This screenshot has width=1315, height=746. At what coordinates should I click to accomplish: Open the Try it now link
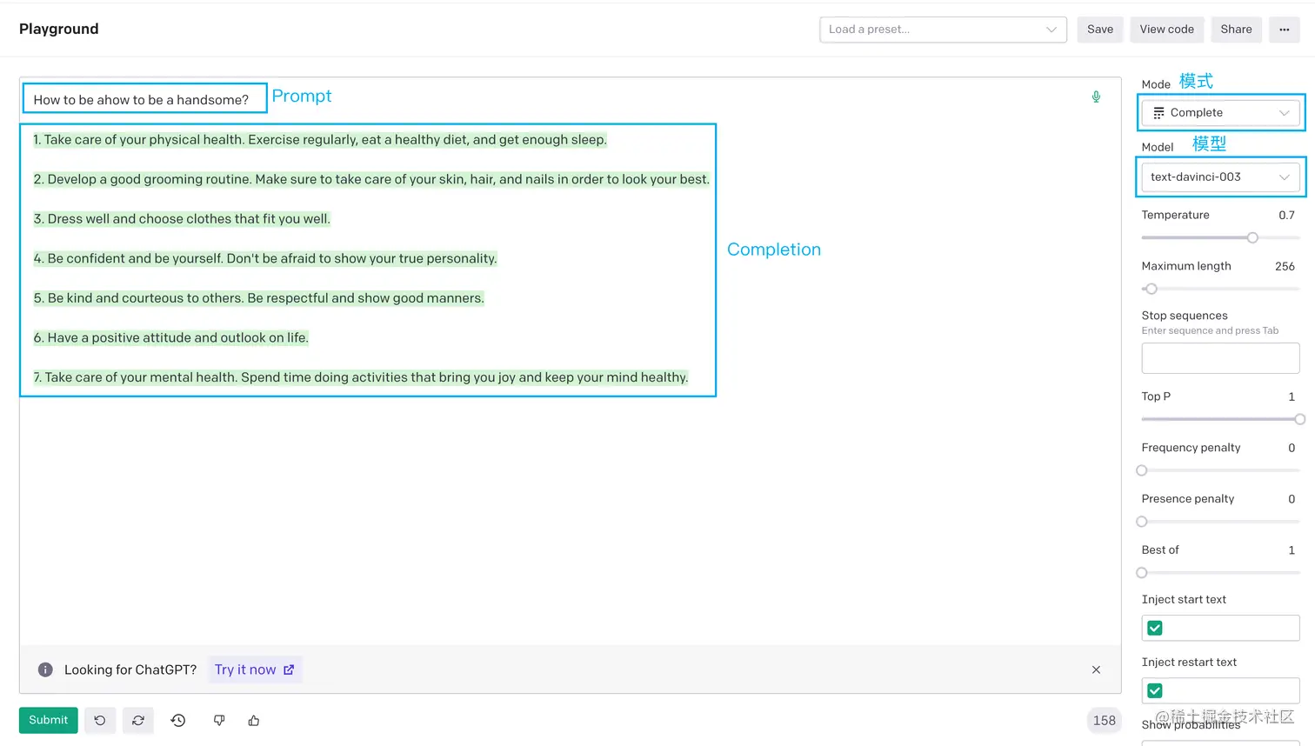pos(255,669)
